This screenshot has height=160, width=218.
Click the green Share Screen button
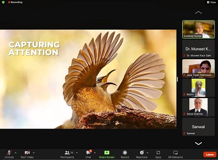107,154
